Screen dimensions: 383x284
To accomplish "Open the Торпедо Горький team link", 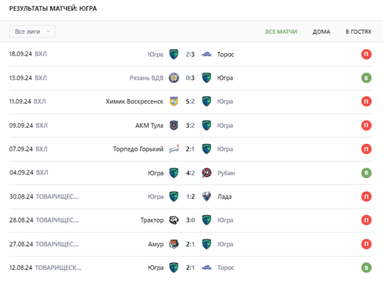I will (138, 149).
